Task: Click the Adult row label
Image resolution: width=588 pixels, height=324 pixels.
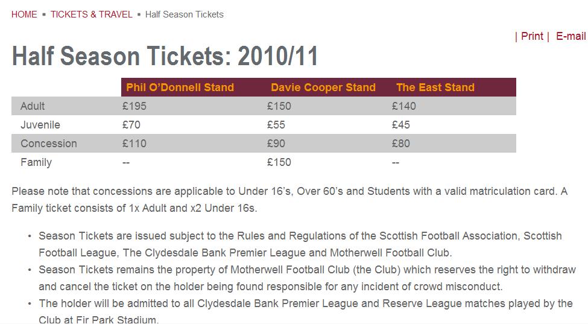Action: click(x=33, y=106)
